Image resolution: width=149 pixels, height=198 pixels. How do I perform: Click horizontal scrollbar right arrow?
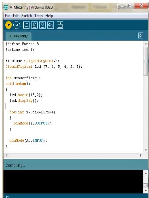point(140,155)
